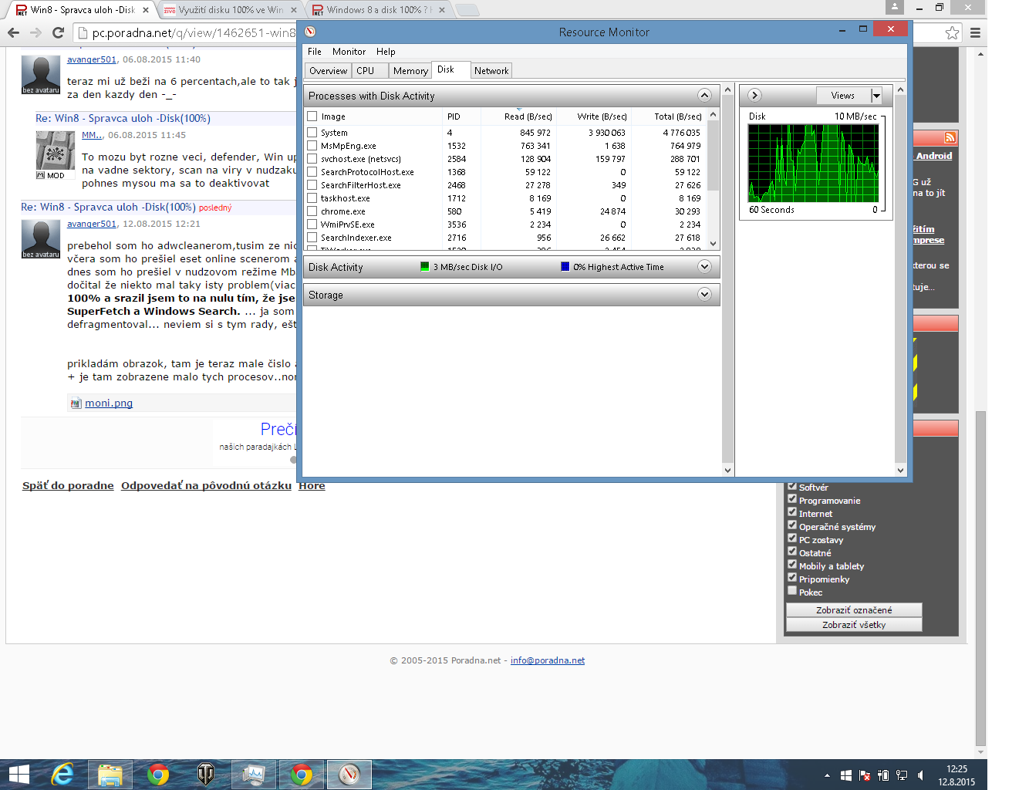Sort by Total (B/sec) column header
The image size is (1029, 790).
(676, 116)
